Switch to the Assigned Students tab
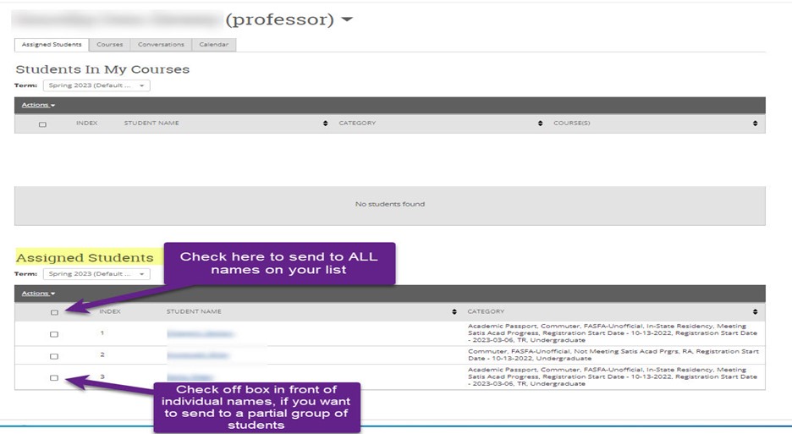 52,45
